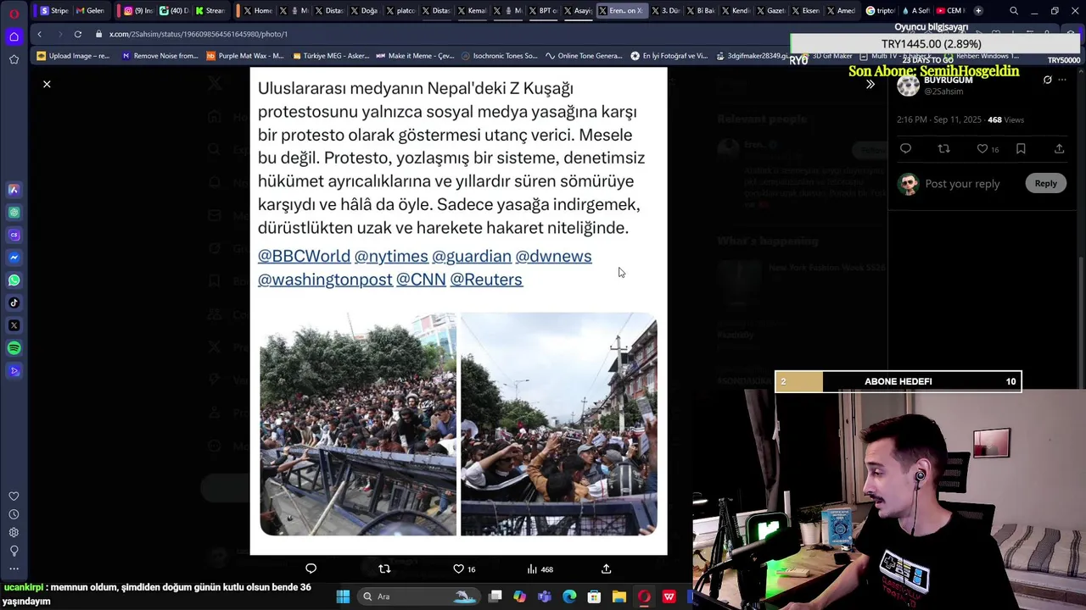Screen dimensions: 1086x610
Task: Switch to the Stripe tab
Action: tap(53, 11)
